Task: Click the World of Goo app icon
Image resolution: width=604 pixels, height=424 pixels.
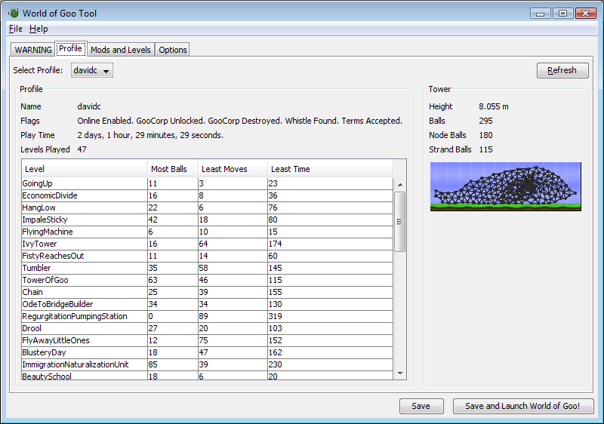Action: (14, 13)
